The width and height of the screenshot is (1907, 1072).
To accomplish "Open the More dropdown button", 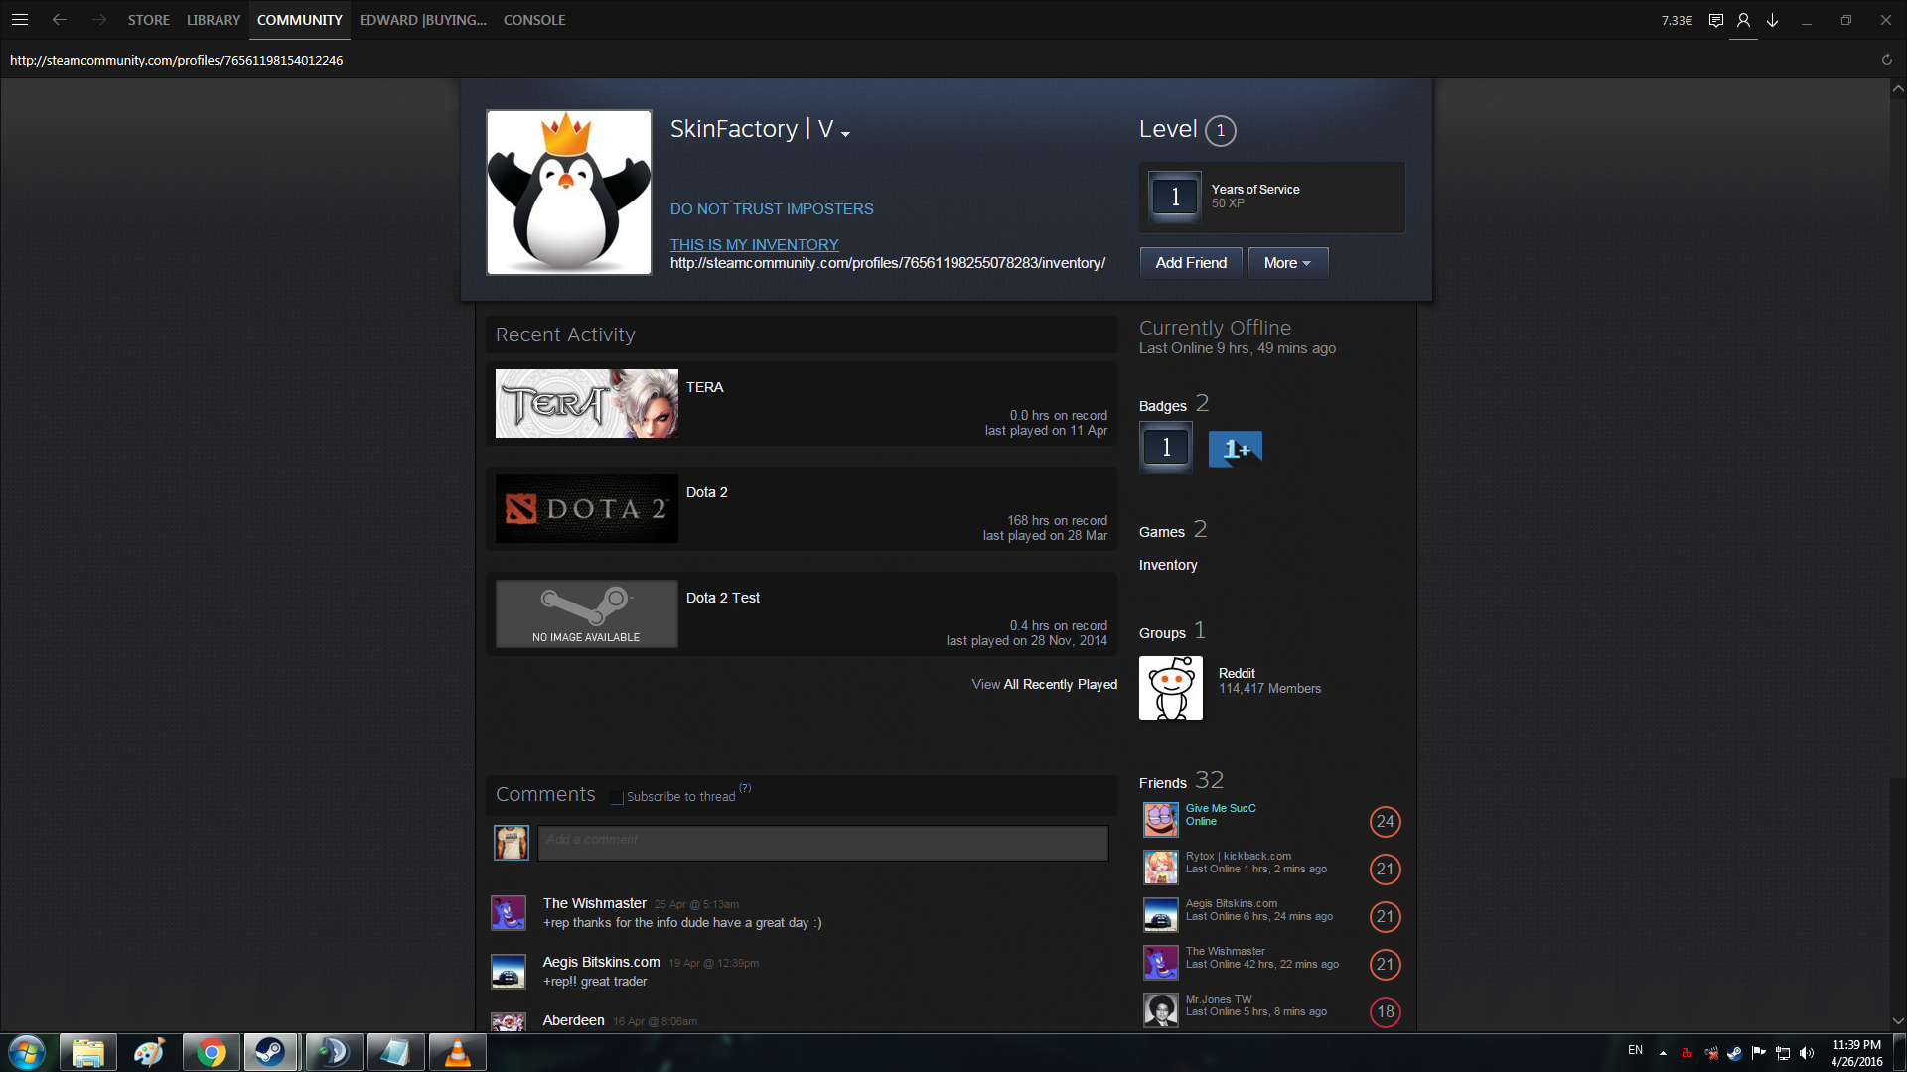I will click(x=1287, y=263).
